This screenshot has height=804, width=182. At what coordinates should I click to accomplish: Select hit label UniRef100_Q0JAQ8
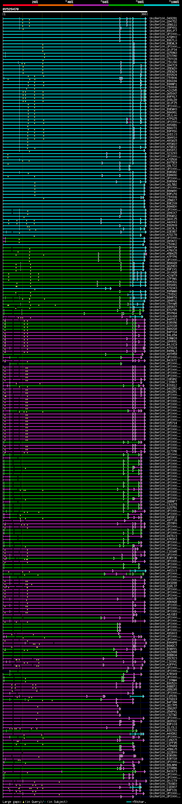pos(163,272)
